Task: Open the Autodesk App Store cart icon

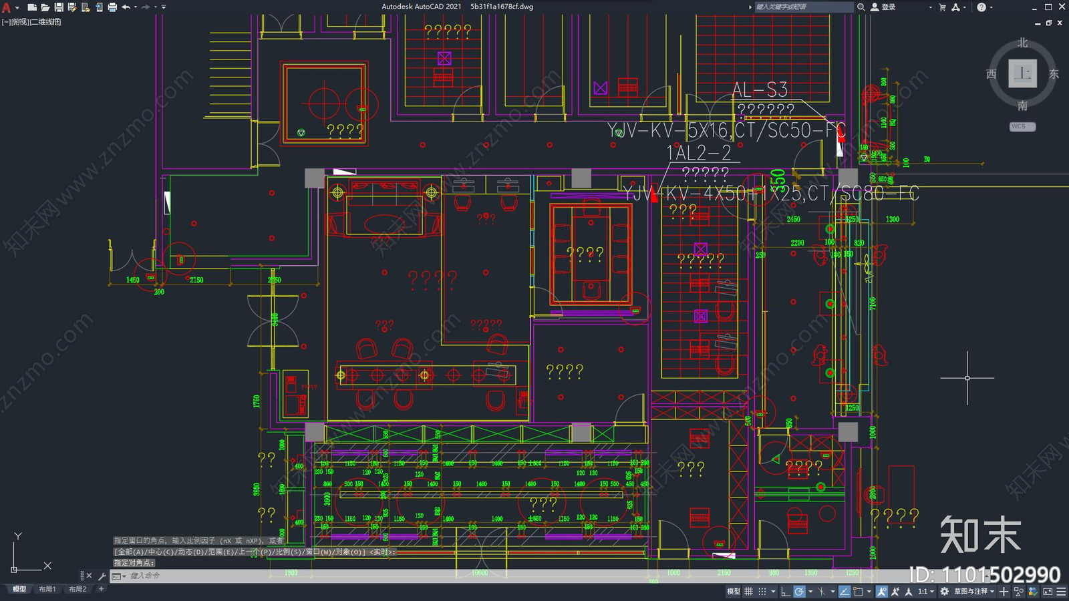Action: pos(942,7)
